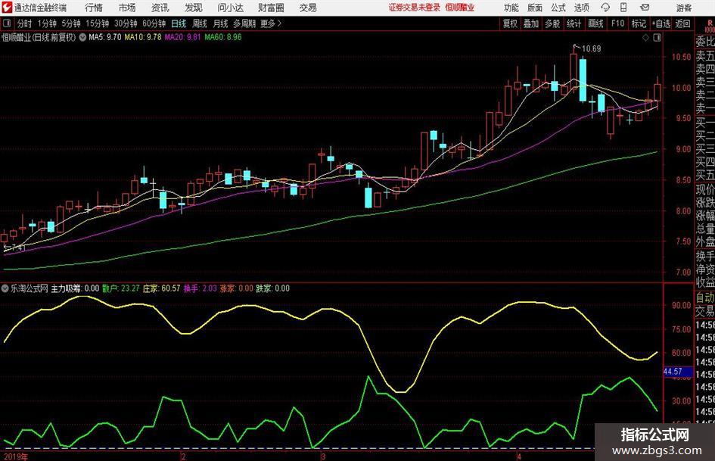Click the 通达信 red logo icon
Image resolution: width=715 pixels, height=461 pixels.
(7, 8)
